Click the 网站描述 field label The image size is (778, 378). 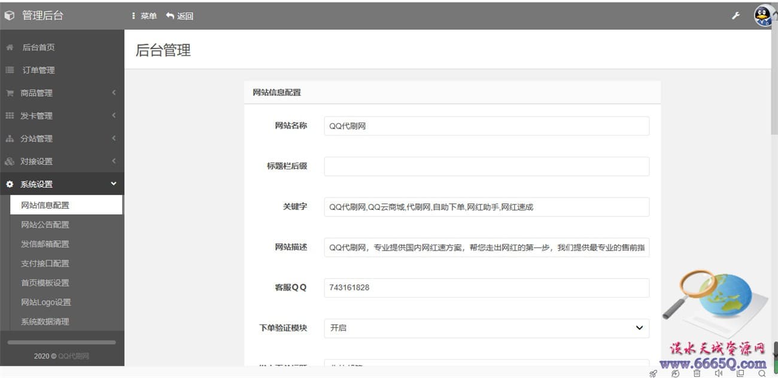(291, 247)
